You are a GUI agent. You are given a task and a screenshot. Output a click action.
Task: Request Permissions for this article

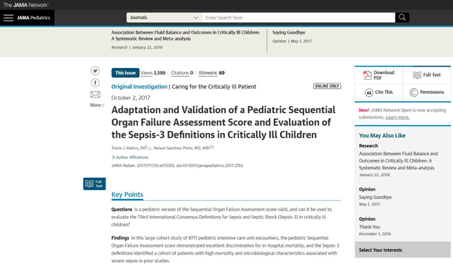pos(427,93)
